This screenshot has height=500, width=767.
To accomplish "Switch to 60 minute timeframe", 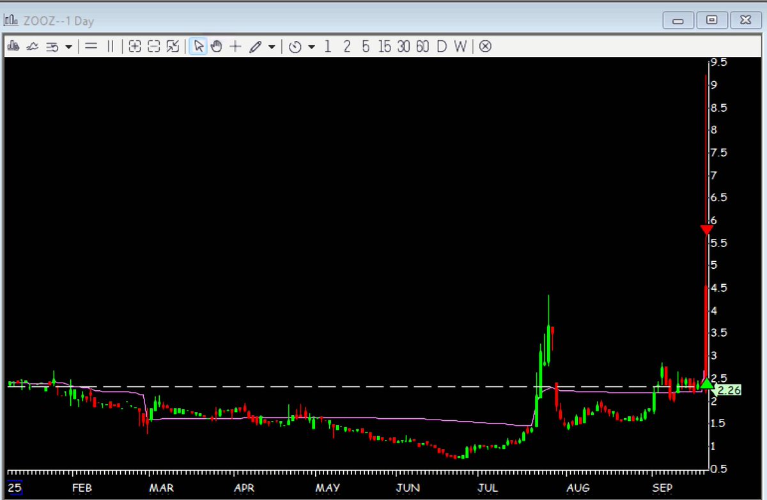I will (x=422, y=47).
